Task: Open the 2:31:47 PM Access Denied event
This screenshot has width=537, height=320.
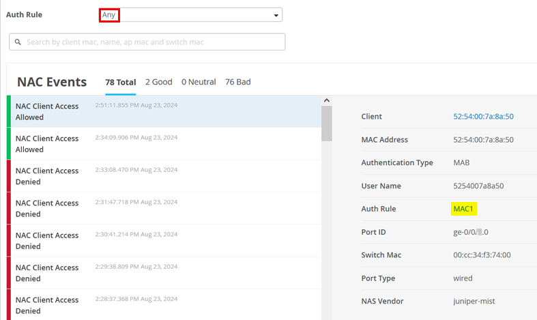Action: (164, 208)
